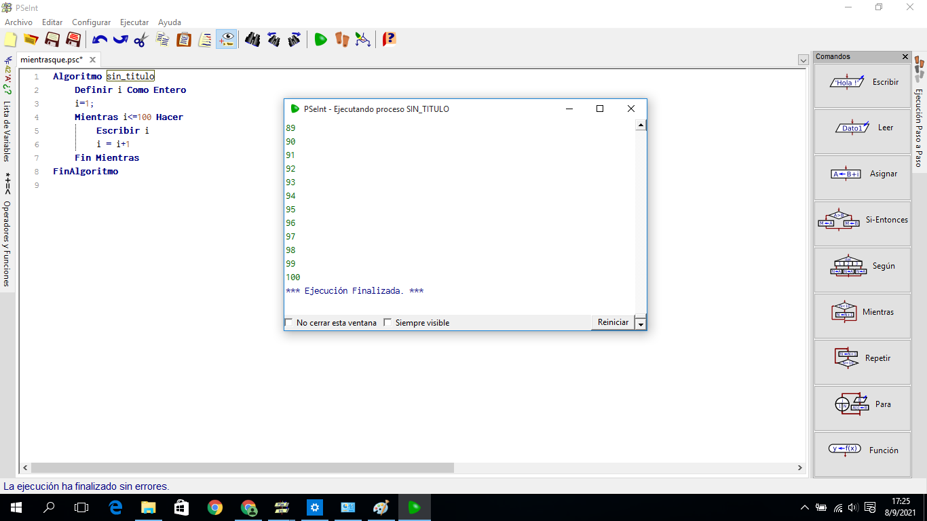
Task: Insert a Según block
Action: (x=863, y=270)
